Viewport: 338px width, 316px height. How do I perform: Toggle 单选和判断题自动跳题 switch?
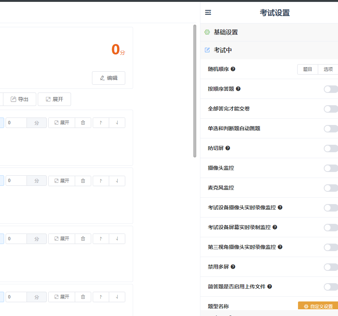pos(331,129)
